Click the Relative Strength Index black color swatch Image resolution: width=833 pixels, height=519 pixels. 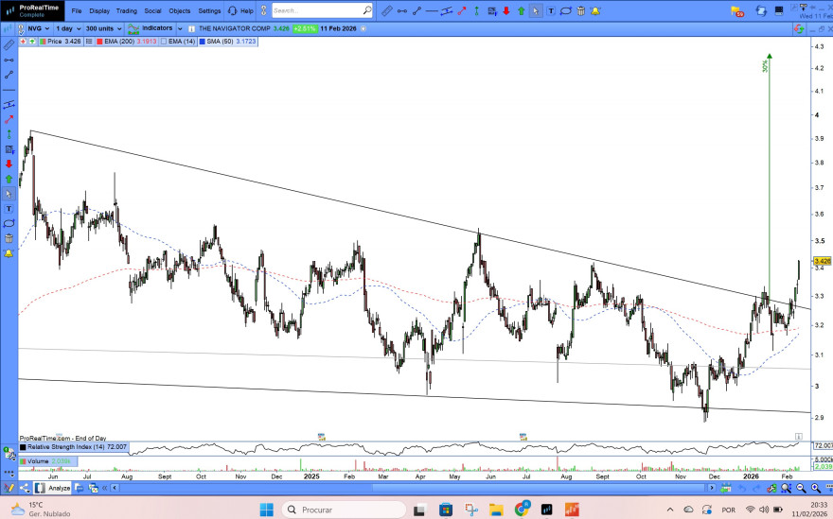pos(23,445)
